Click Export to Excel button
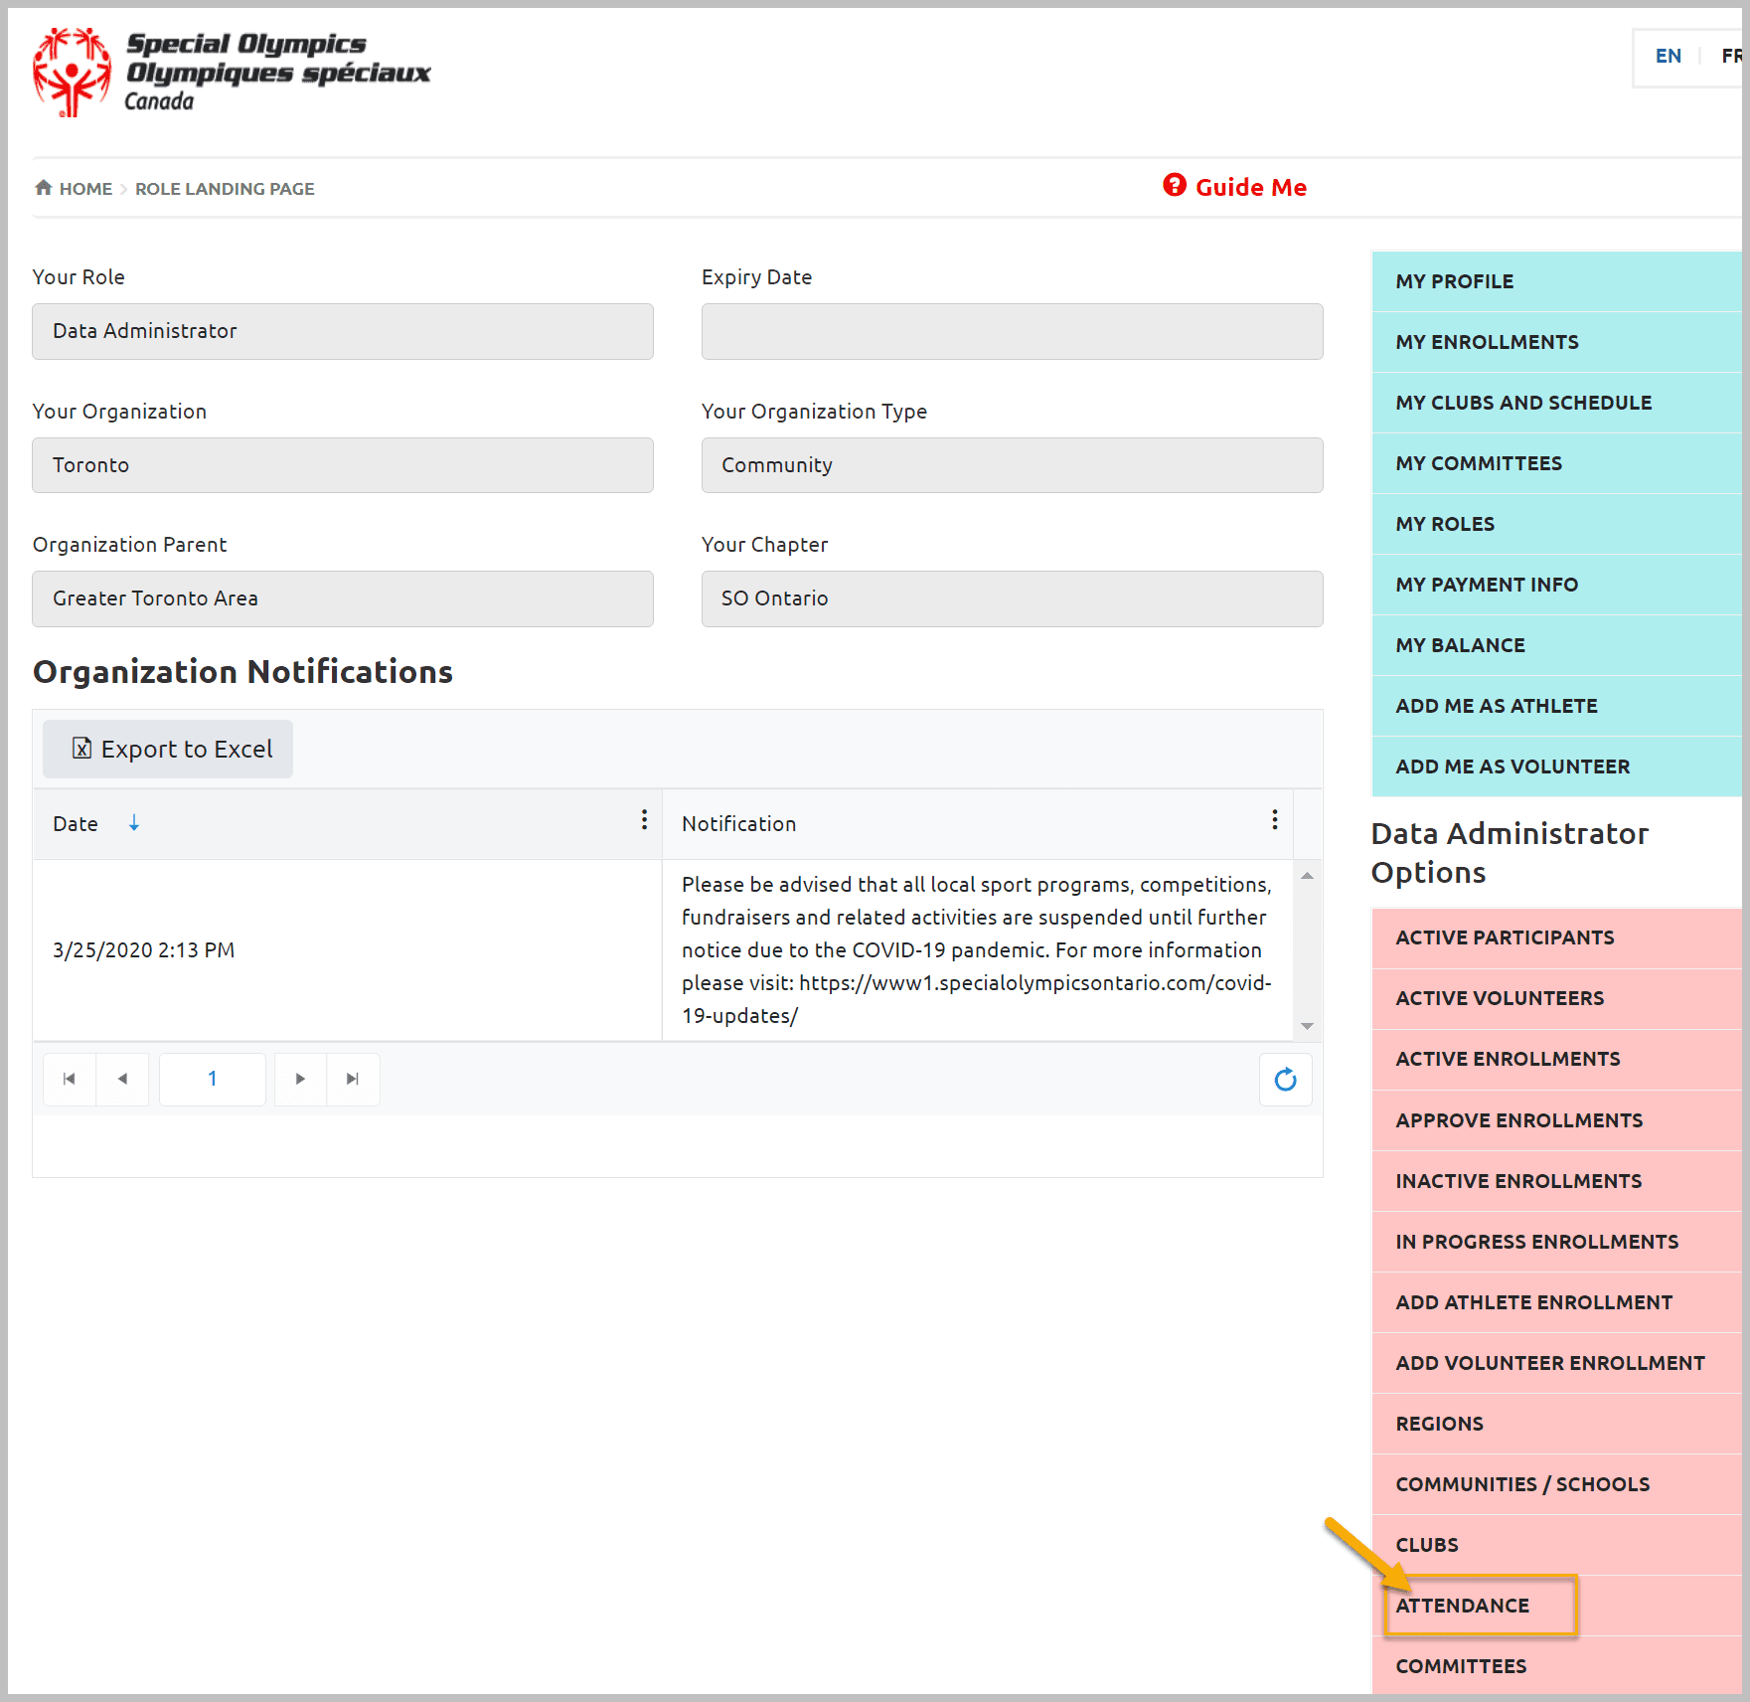 pos(168,749)
